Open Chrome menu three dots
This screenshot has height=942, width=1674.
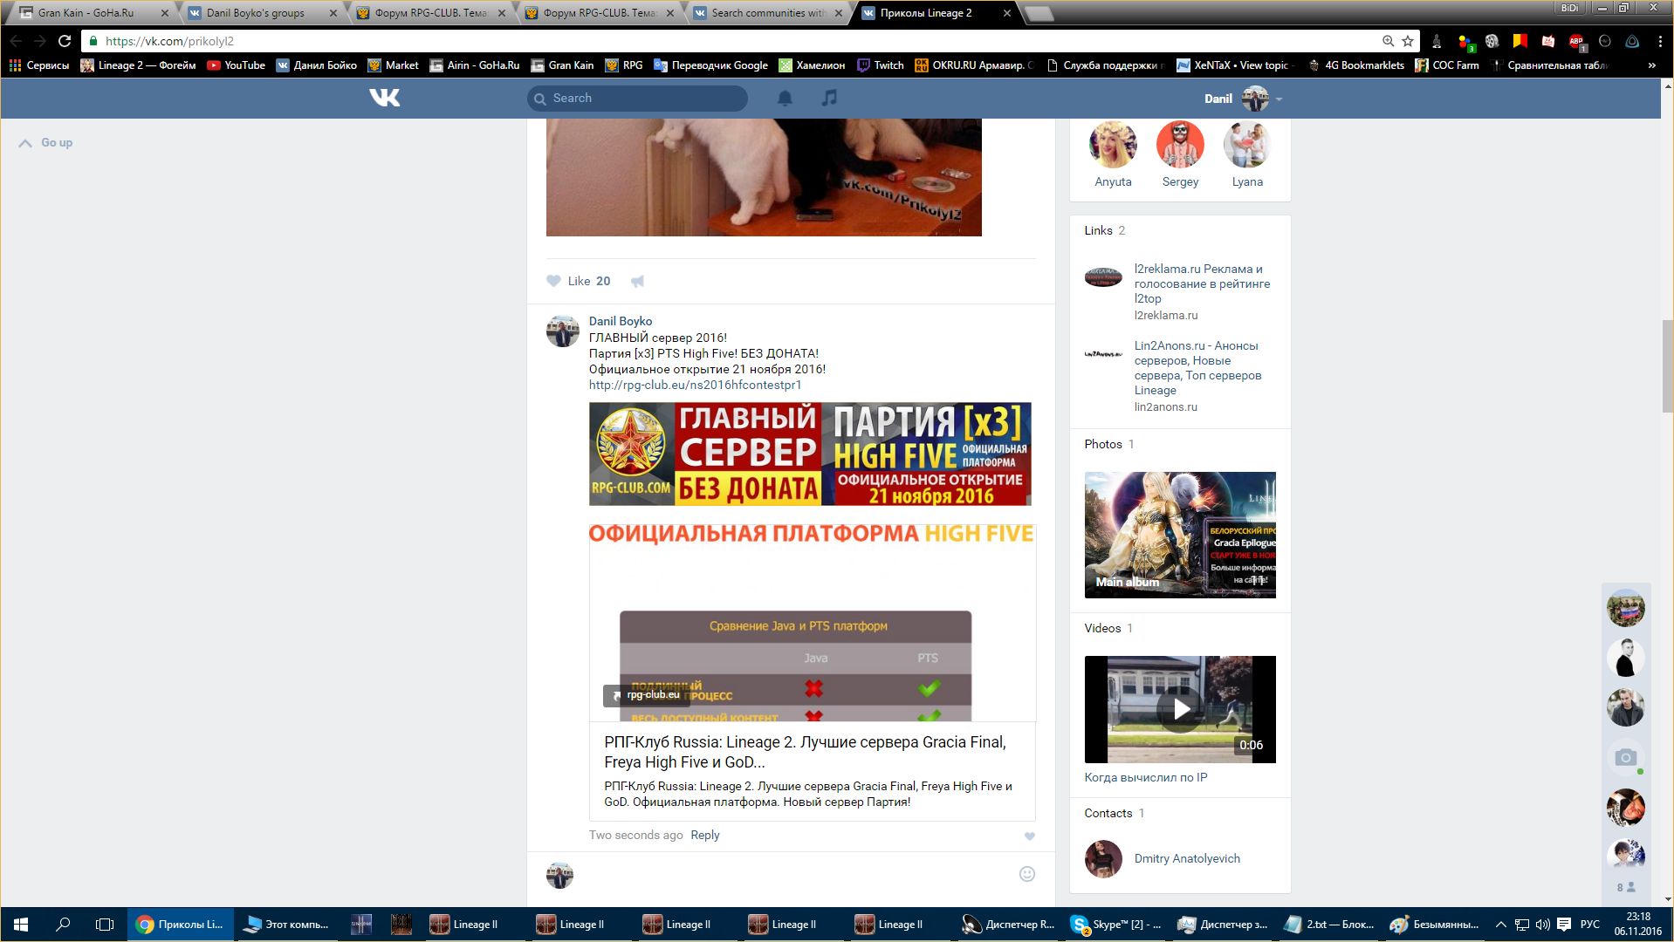click(x=1660, y=41)
